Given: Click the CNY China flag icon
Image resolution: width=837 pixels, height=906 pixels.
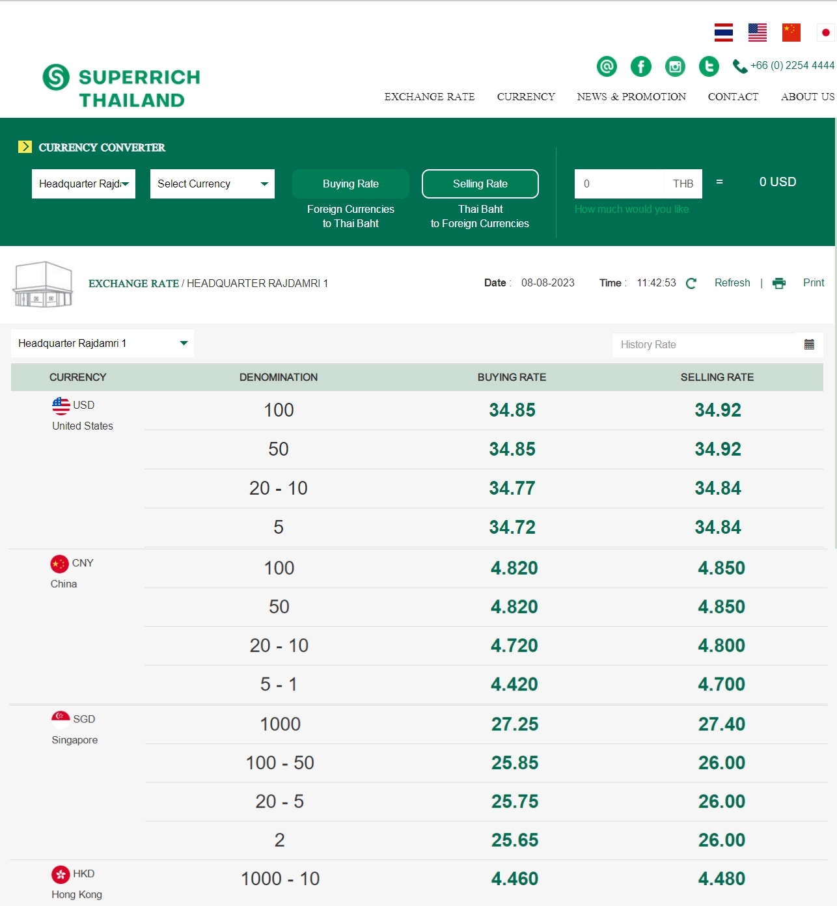Looking at the screenshot, I should point(59,564).
